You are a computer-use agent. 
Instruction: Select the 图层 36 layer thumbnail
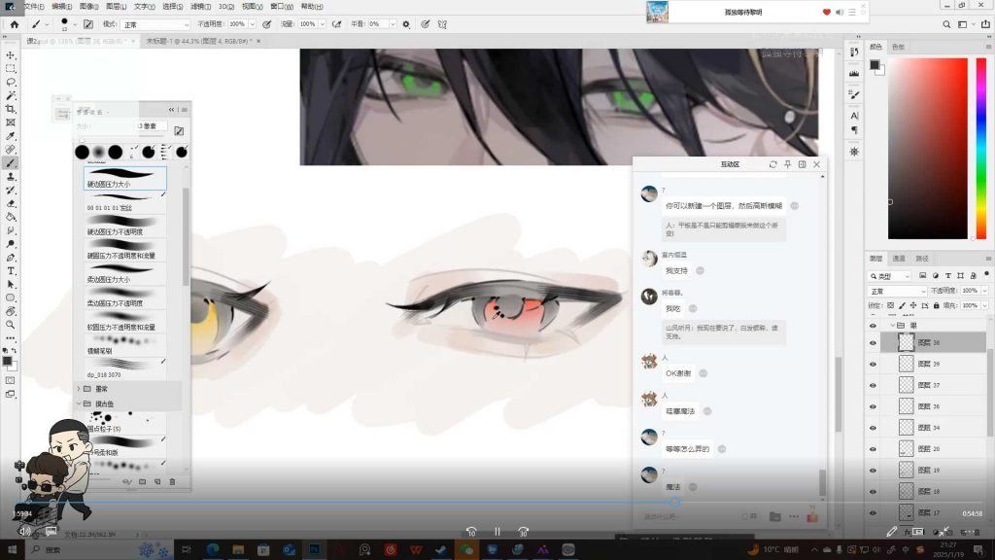(907, 406)
